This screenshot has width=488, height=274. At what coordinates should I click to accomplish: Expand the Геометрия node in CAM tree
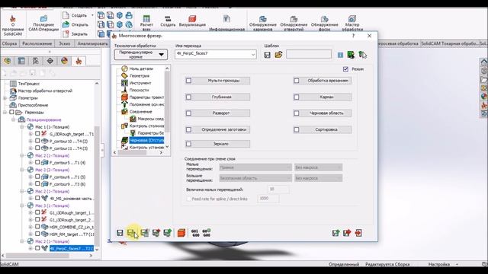pos(5,98)
